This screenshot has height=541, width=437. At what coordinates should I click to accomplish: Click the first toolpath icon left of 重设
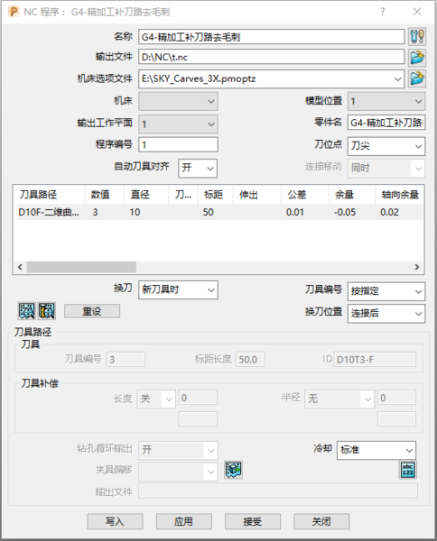26,311
